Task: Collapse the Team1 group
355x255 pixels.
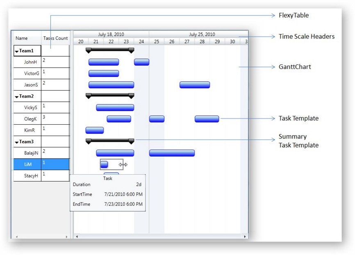Action: (17, 51)
